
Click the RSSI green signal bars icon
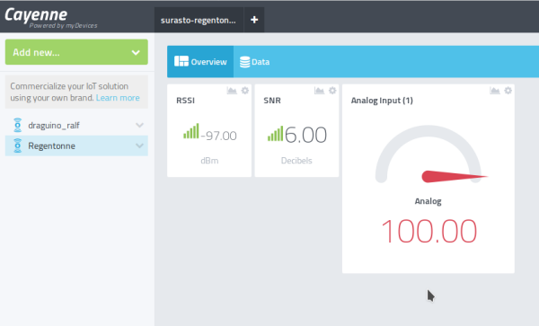click(191, 131)
